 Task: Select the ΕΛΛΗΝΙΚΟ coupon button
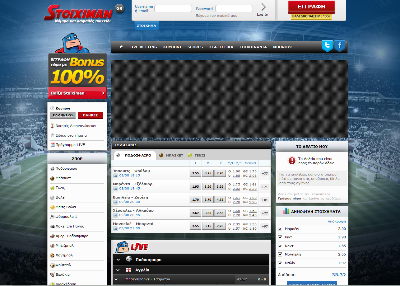pyautogui.click(x=63, y=115)
